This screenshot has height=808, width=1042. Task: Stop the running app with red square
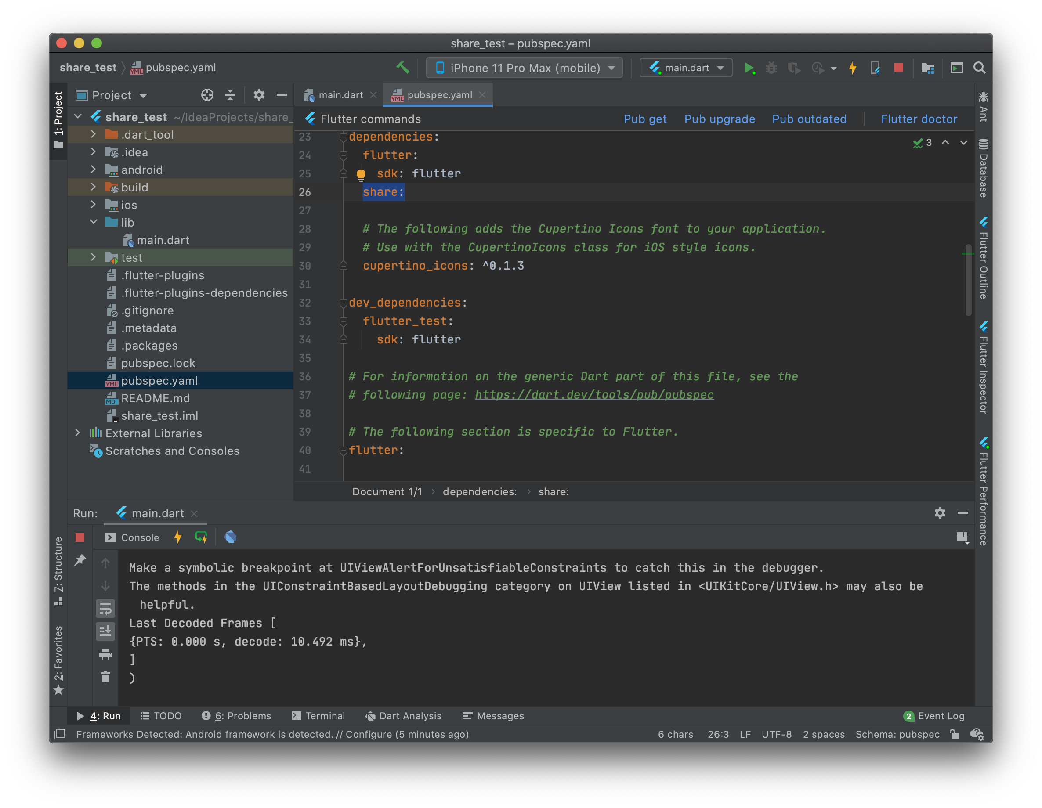tap(898, 68)
